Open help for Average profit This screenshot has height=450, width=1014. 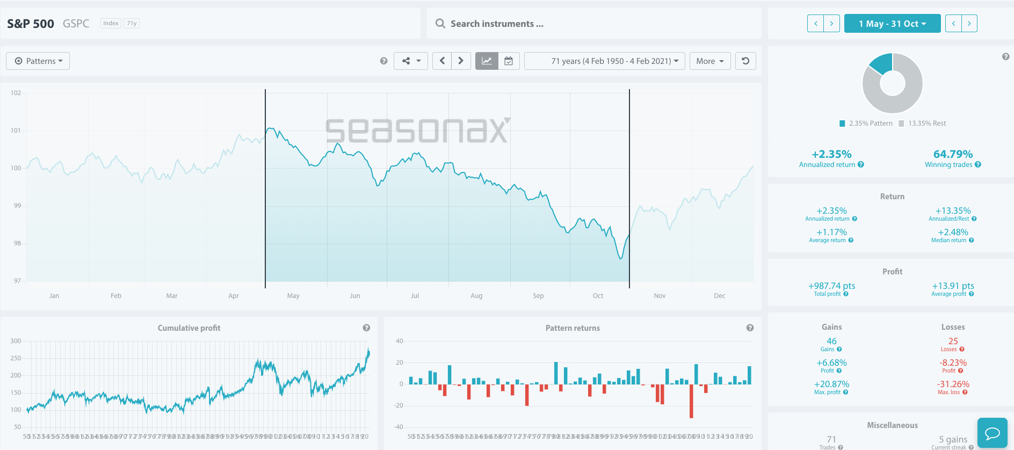pyautogui.click(x=971, y=294)
